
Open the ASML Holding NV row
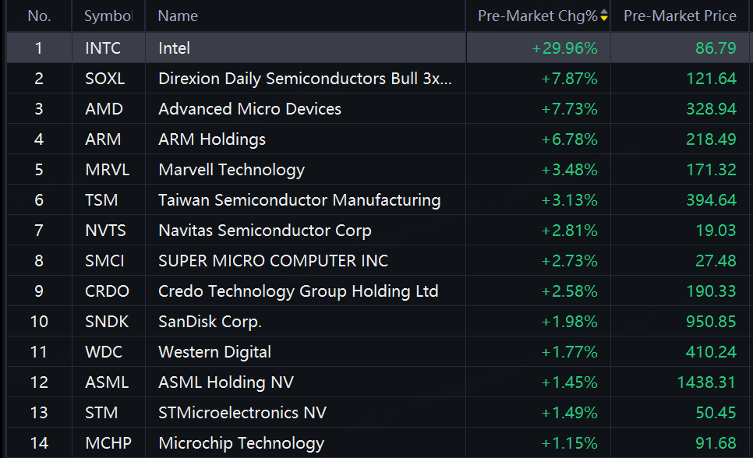[226, 382]
